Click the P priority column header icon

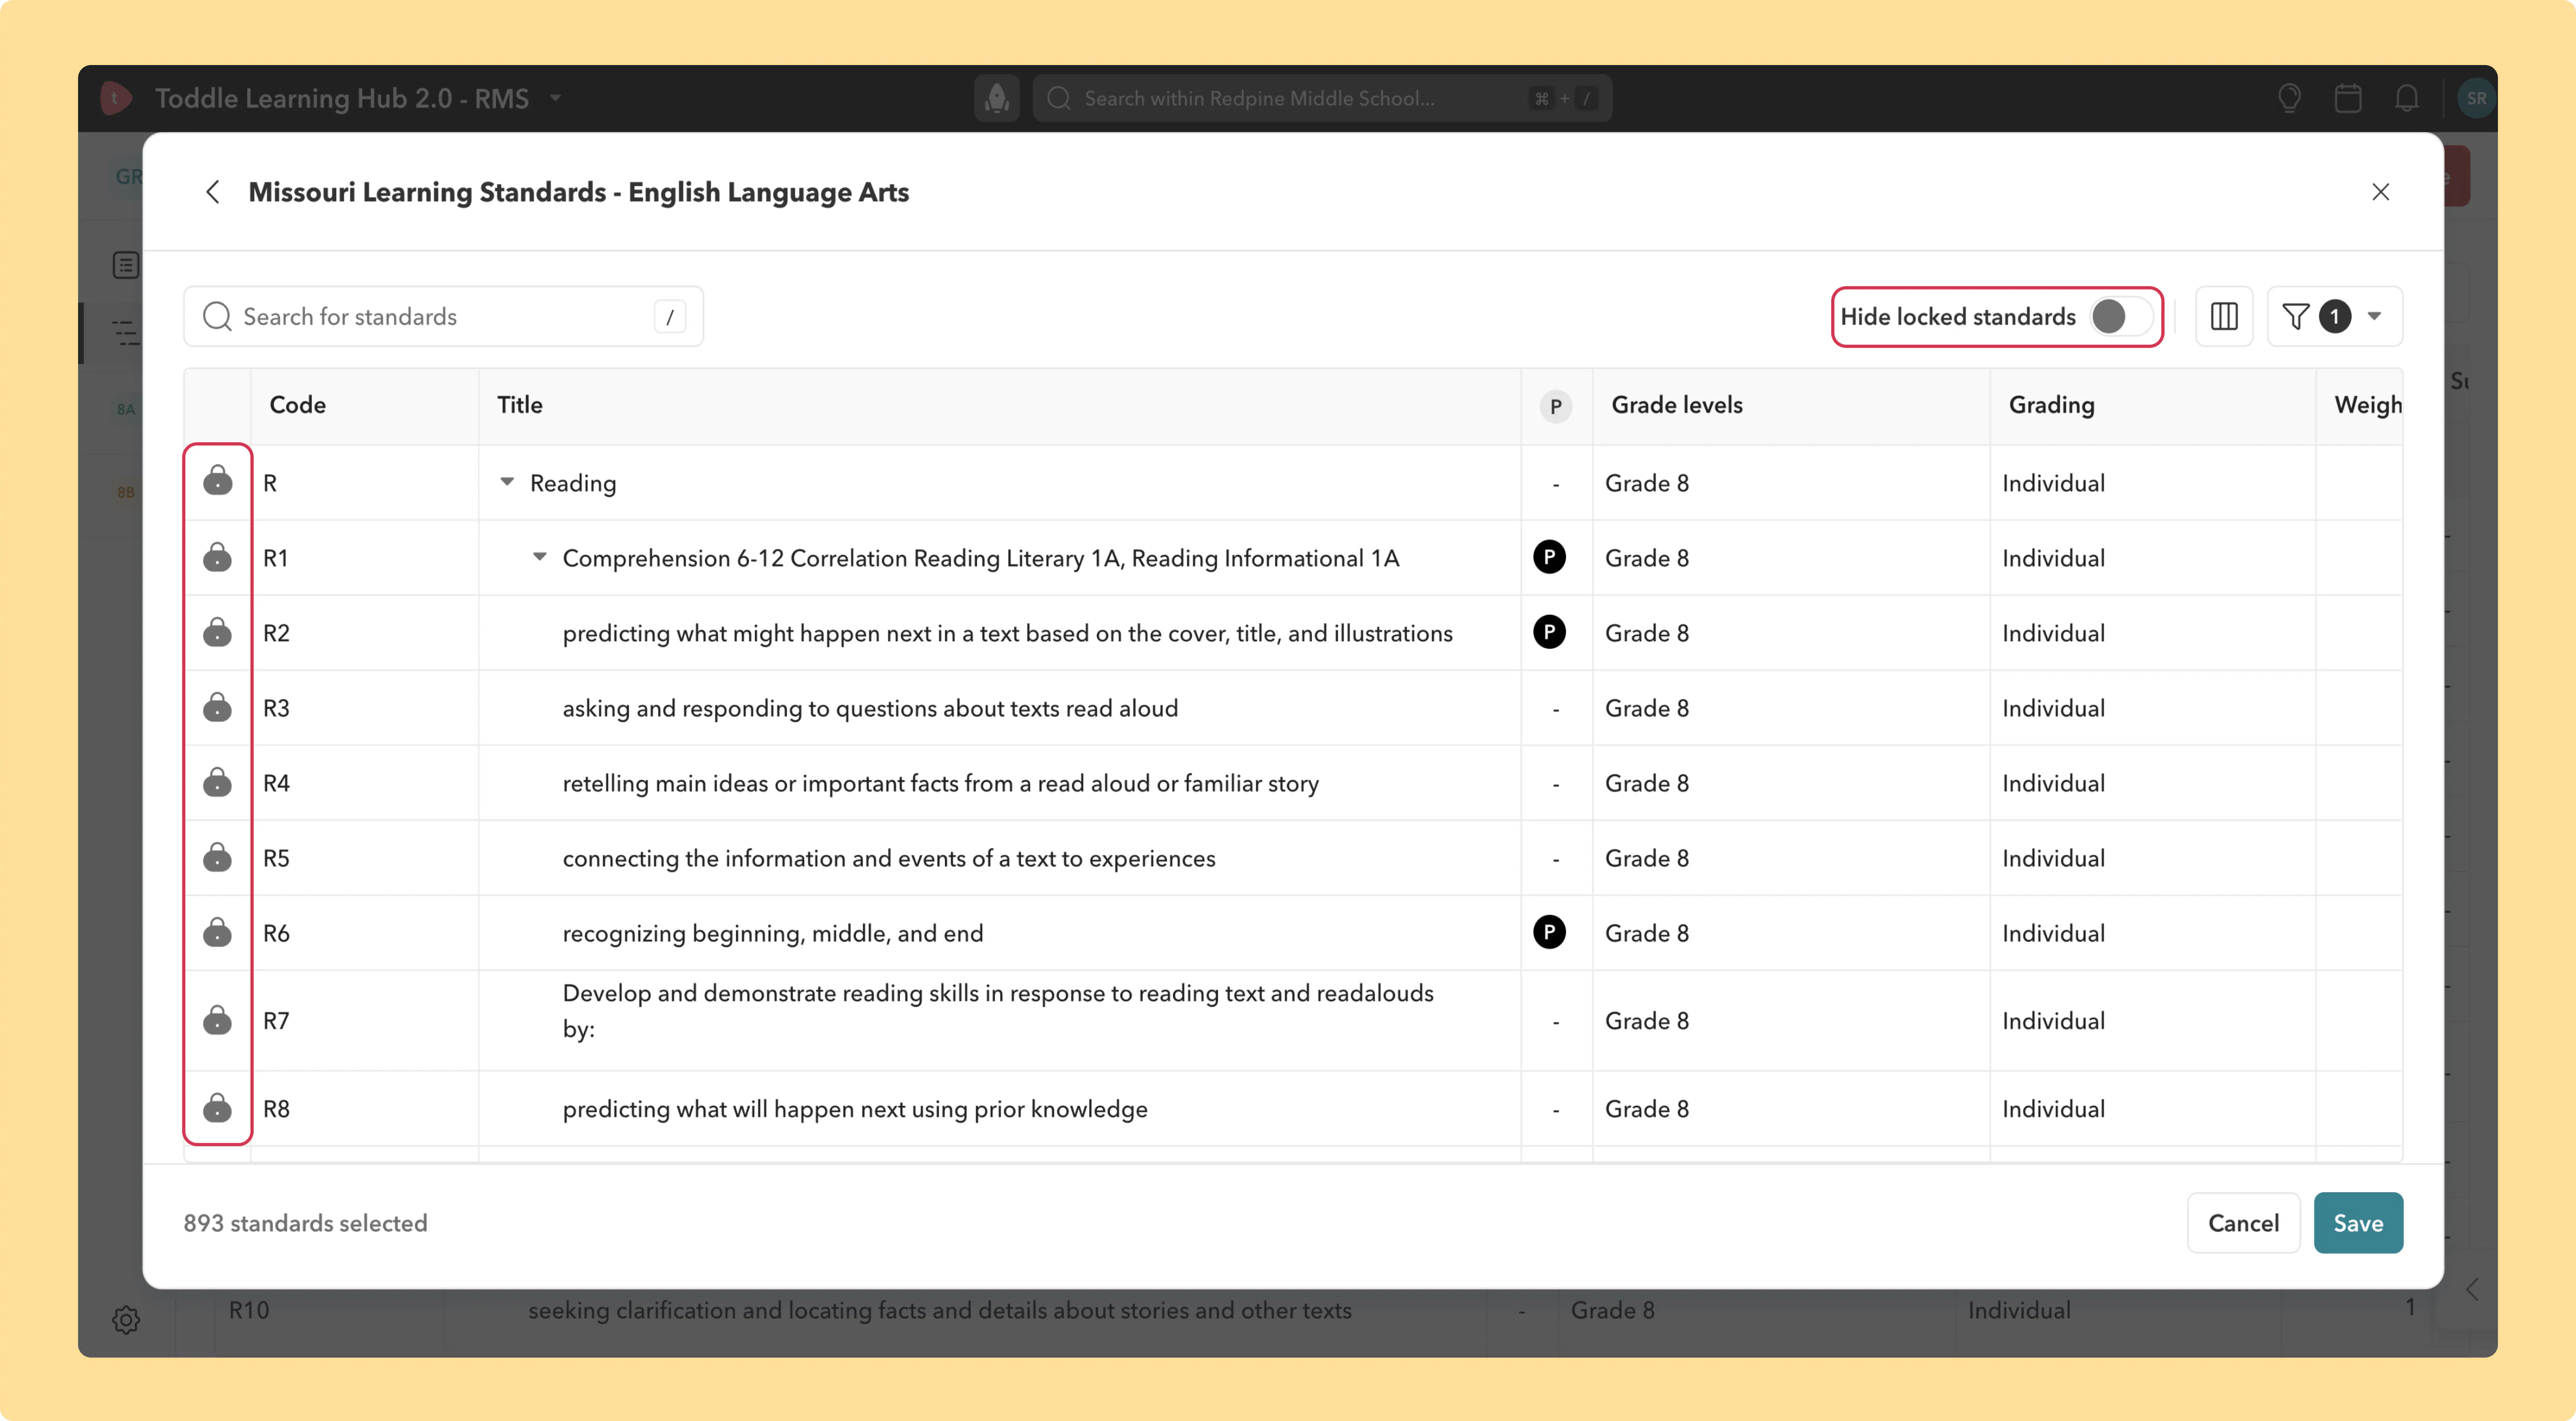[1555, 406]
